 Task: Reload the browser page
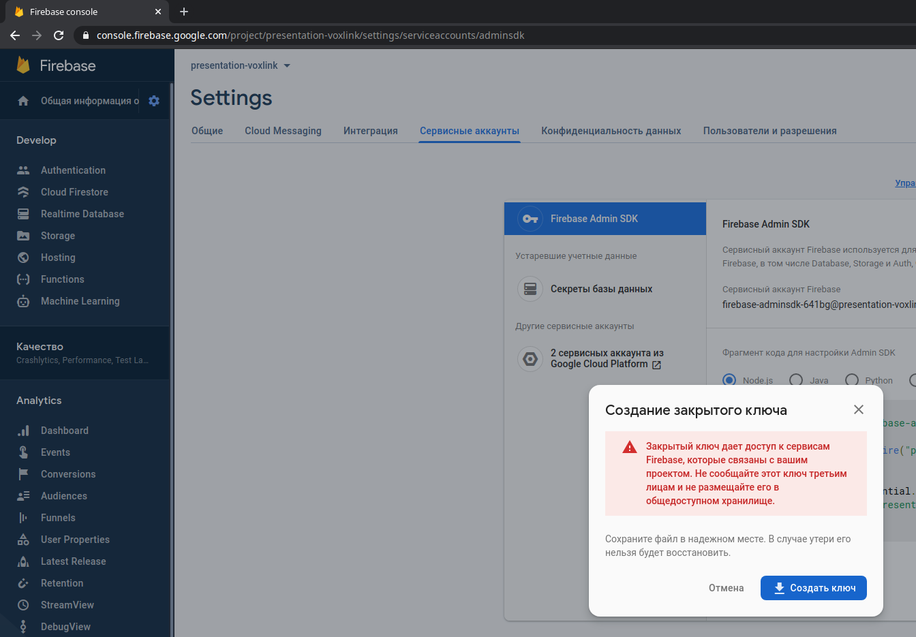pos(59,35)
